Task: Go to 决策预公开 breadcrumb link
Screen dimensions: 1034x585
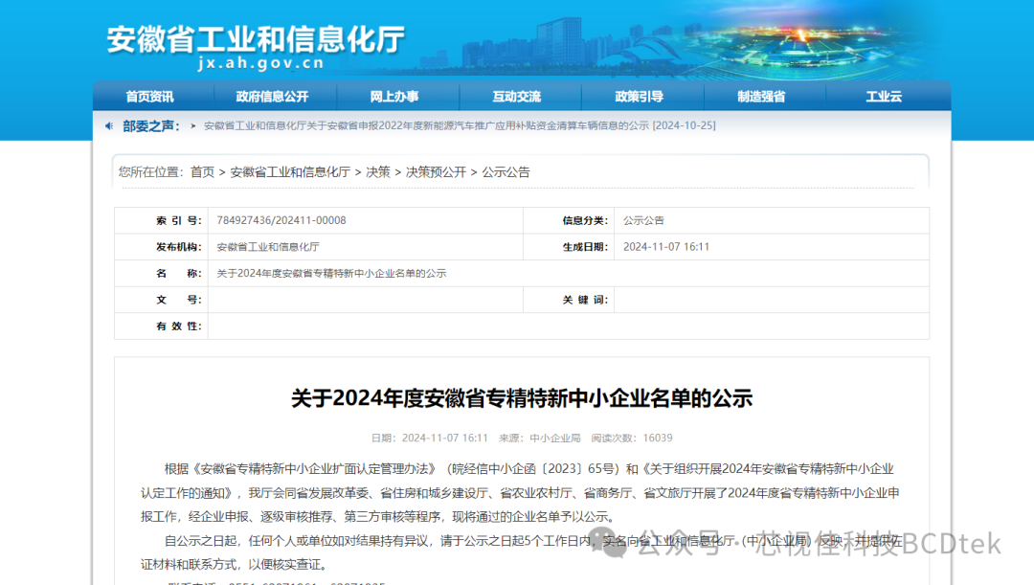Action: (x=436, y=172)
